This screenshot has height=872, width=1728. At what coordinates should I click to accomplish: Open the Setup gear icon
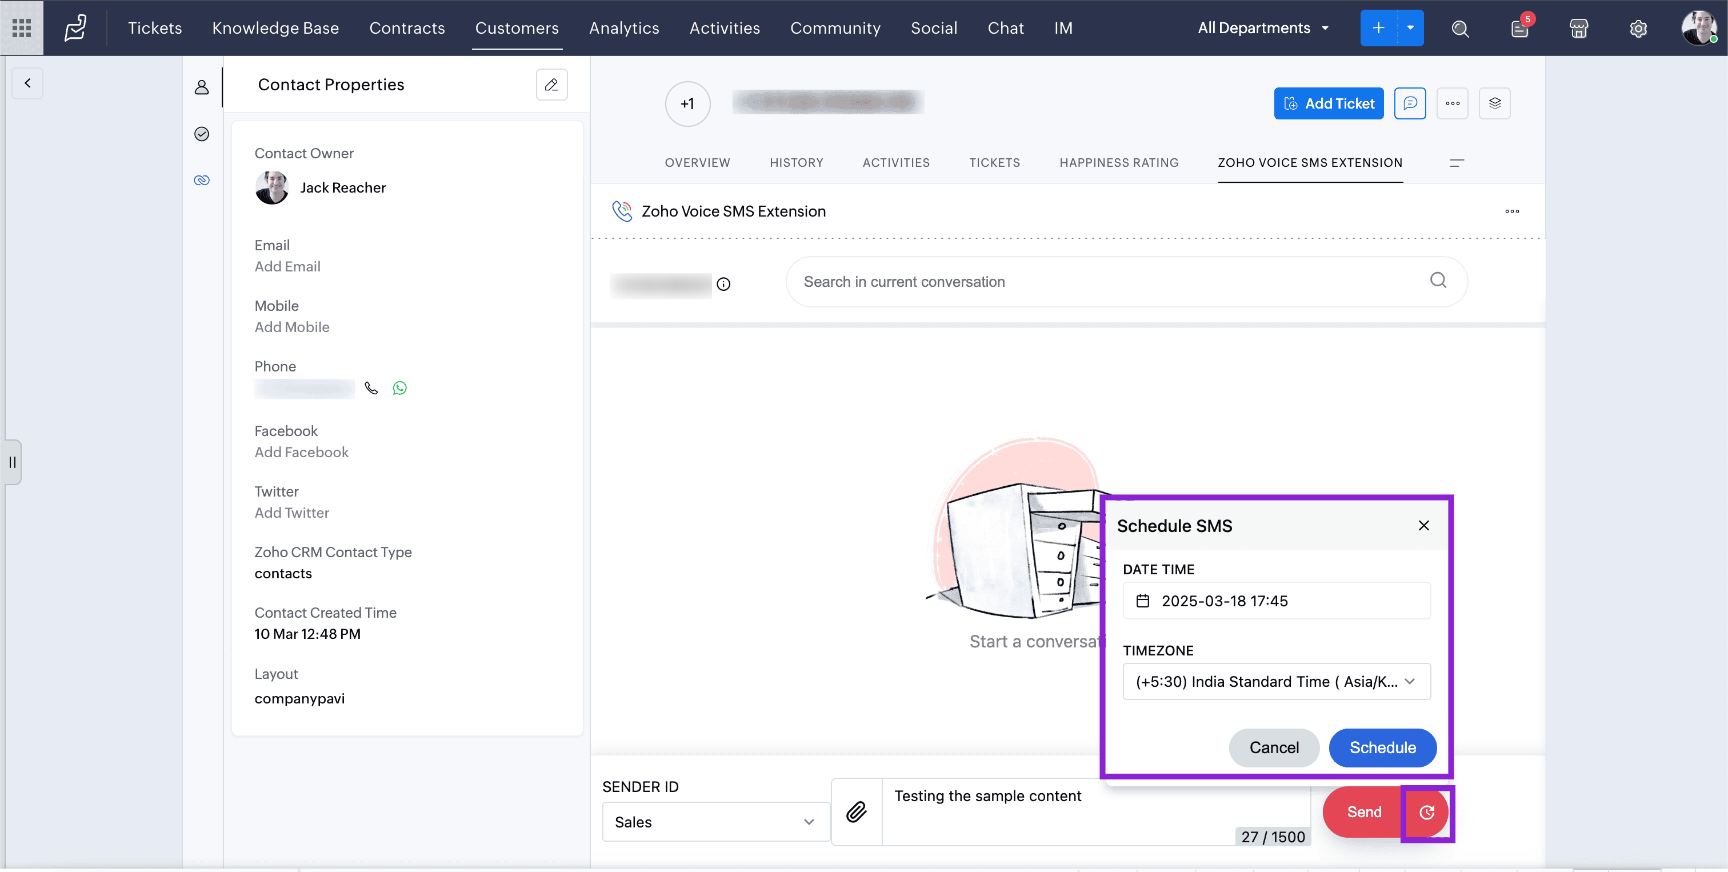[x=1638, y=28]
